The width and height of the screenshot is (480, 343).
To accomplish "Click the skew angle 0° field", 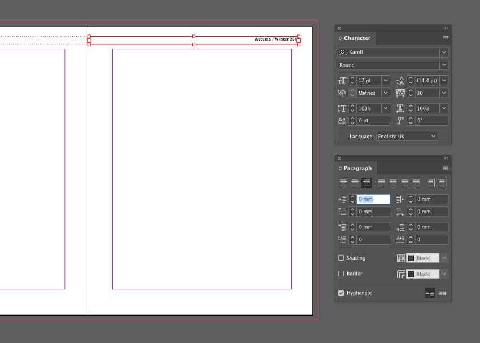I will (x=431, y=121).
